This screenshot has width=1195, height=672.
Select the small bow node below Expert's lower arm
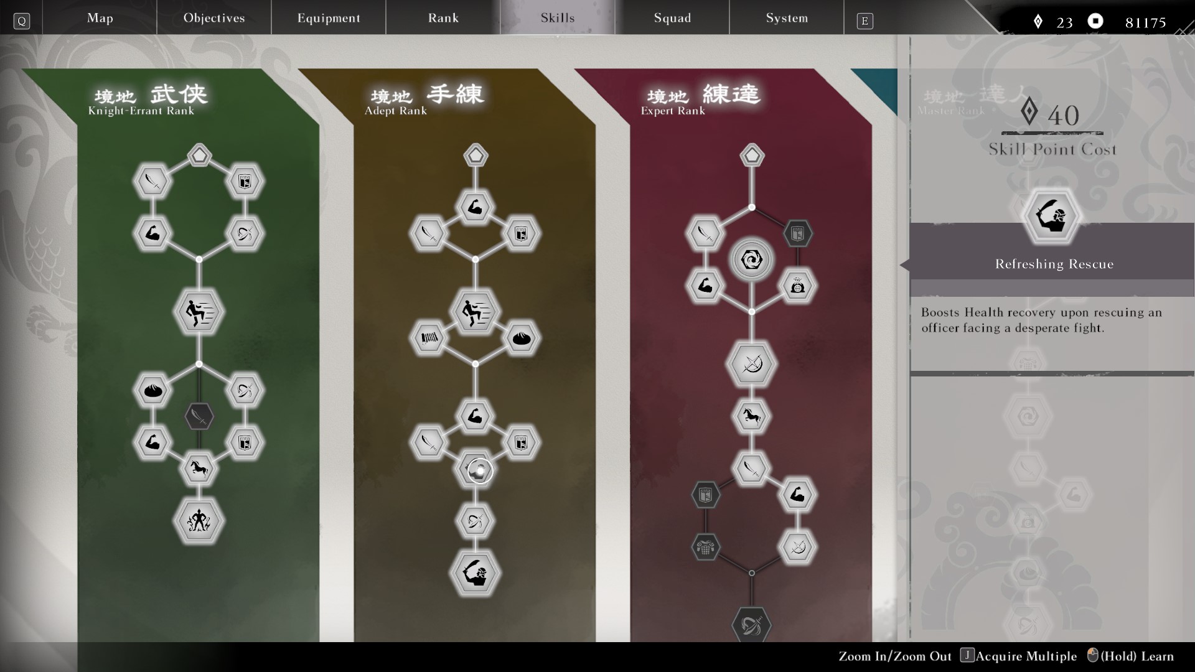pos(797,547)
